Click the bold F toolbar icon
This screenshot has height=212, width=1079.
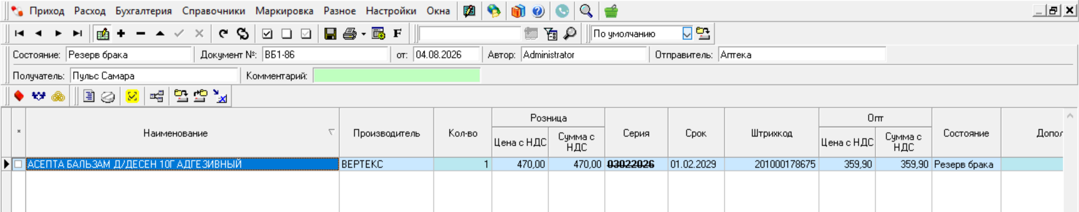tap(397, 34)
